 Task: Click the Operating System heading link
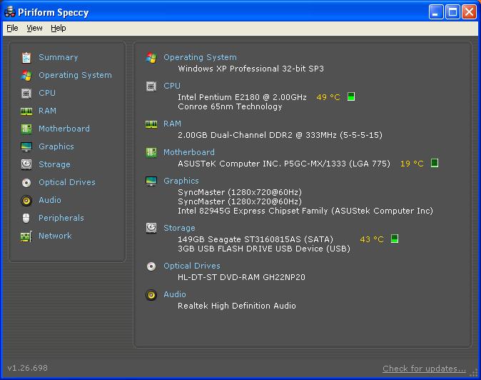coord(200,57)
